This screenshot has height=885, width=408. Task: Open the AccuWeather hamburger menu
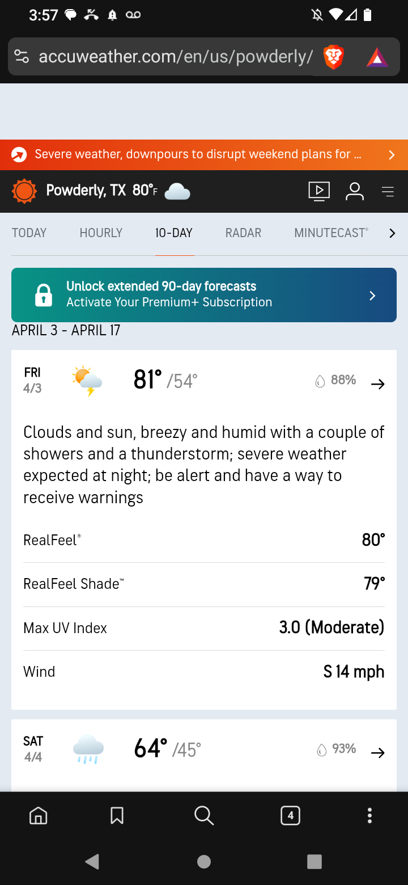[x=388, y=192]
